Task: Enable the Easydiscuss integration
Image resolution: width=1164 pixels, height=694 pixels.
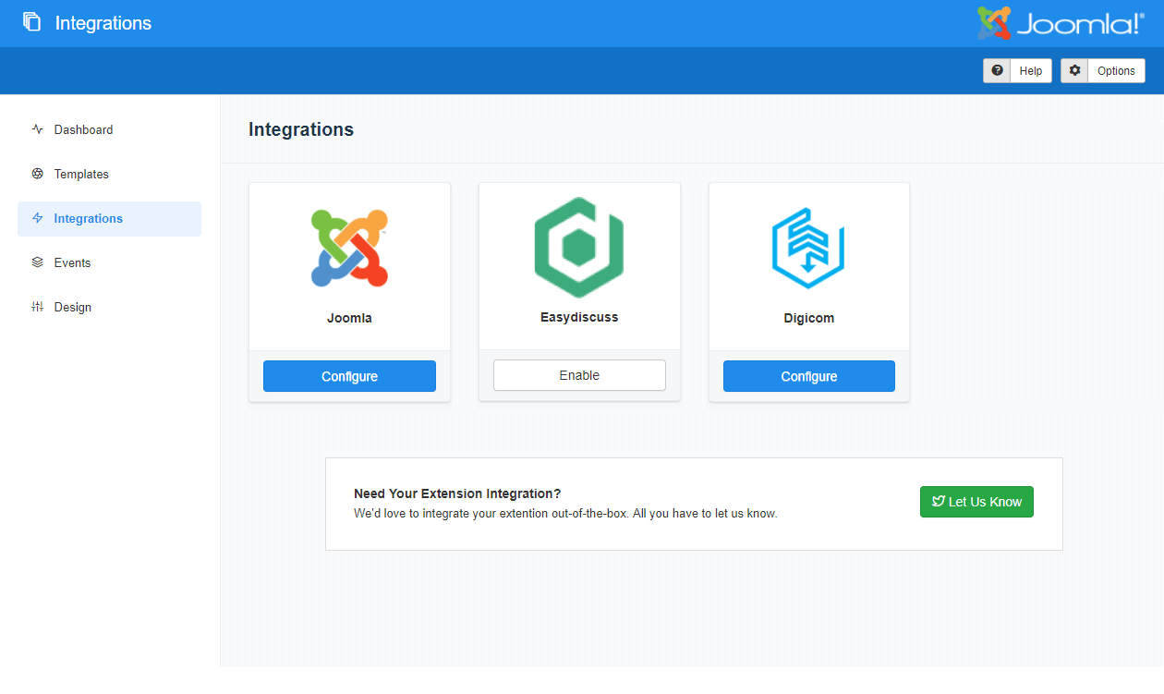Action: click(x=579, y=375)
